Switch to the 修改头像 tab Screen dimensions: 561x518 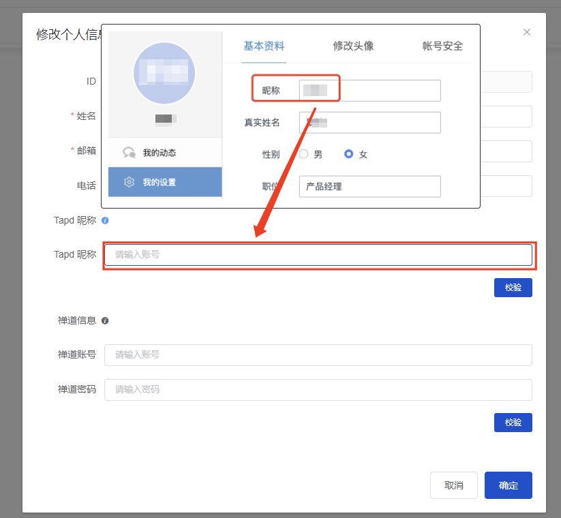(x=353, y=46)
